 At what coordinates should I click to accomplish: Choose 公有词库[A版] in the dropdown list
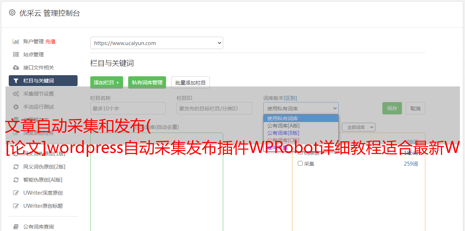(301, 126)
